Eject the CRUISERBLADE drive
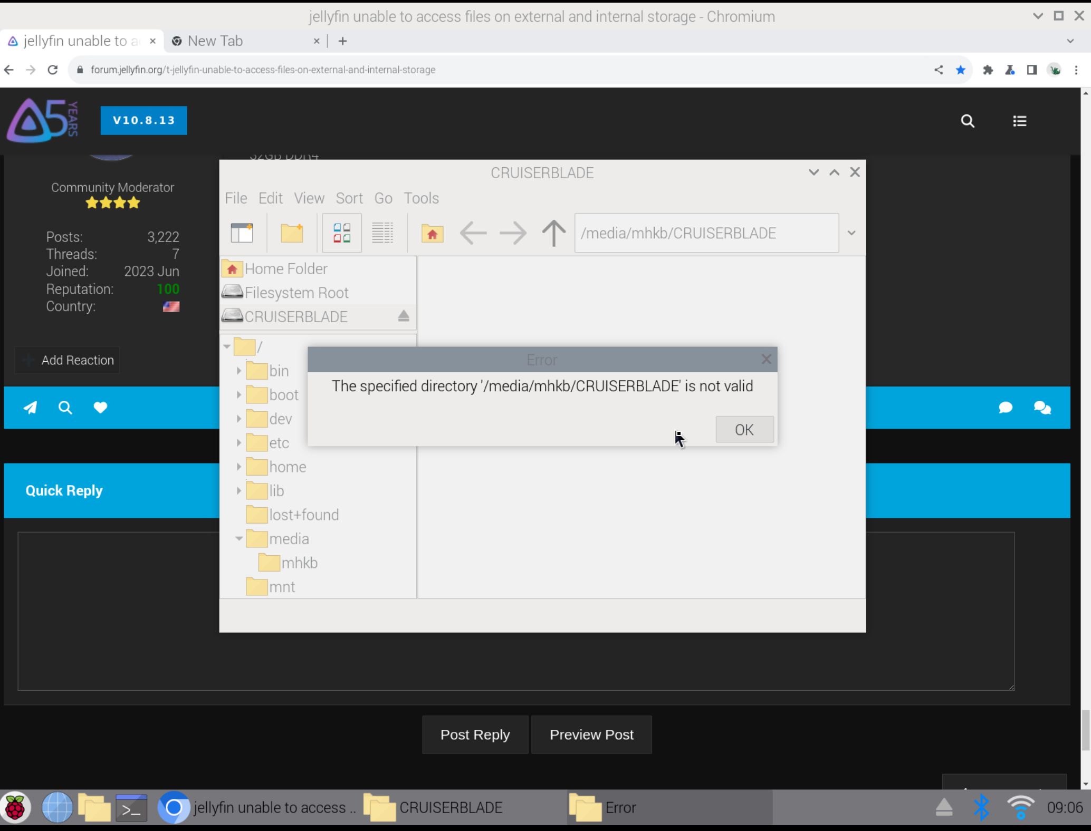This screenshot has height=831, width=1091. pos(404,316)
